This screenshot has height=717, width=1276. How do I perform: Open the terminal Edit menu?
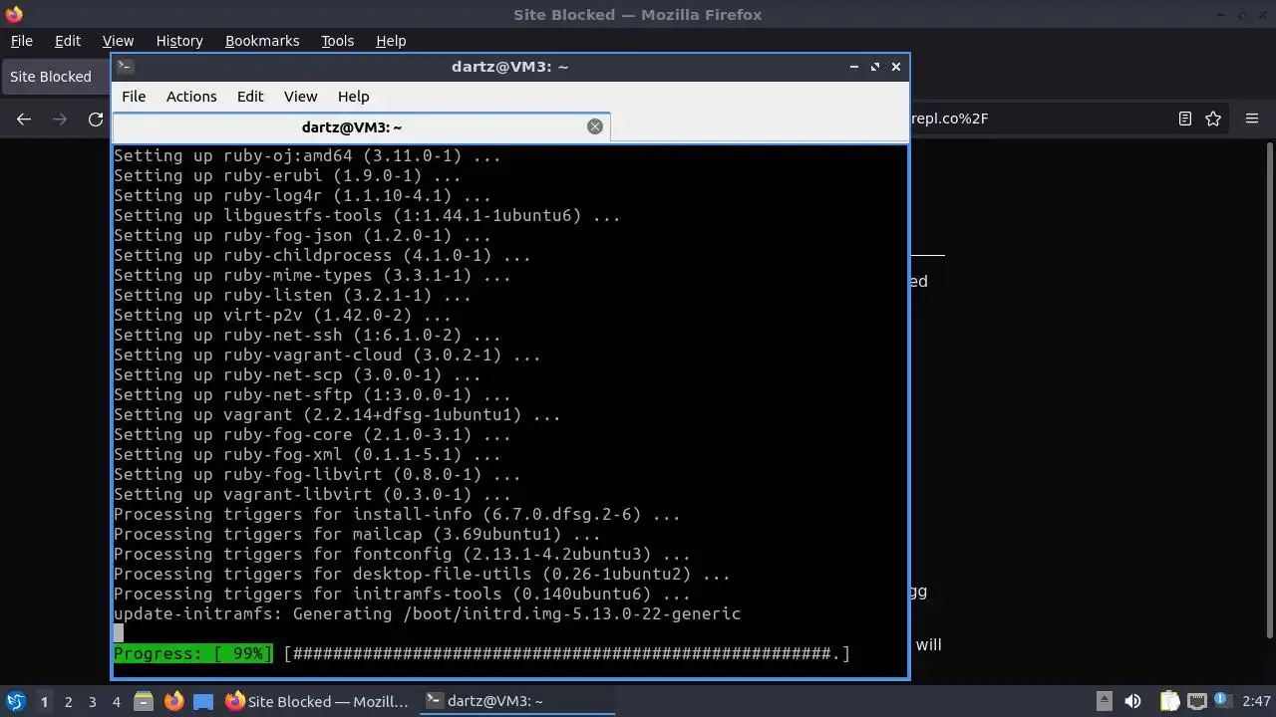[x=250, y=96]
